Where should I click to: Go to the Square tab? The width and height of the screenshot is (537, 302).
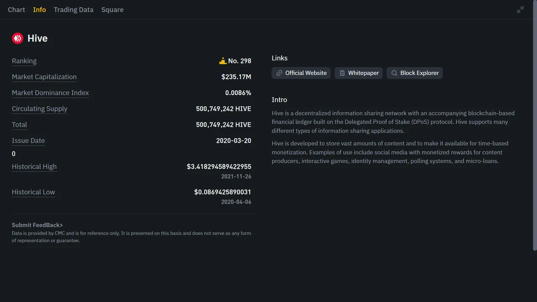112,10
